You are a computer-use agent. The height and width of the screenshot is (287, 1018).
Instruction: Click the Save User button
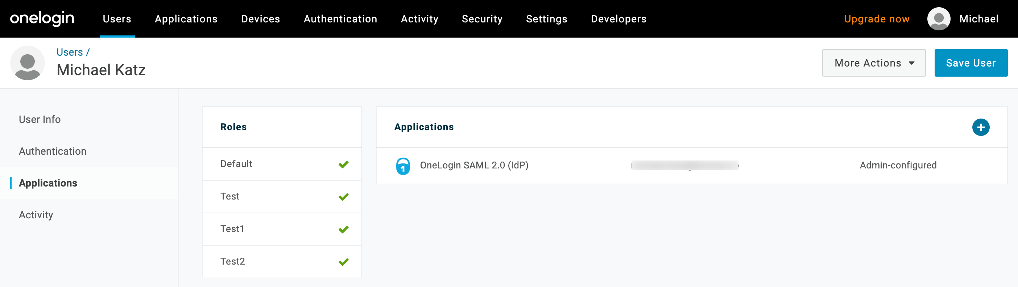(x=971, y=63)
